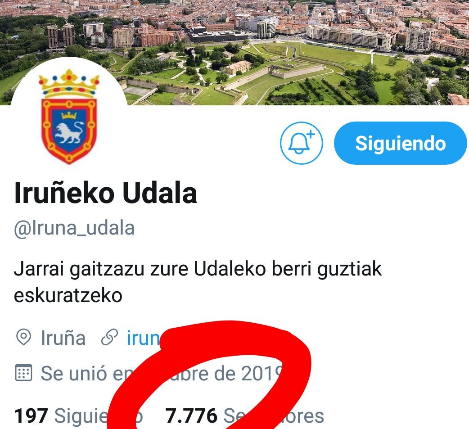Viewport: 469px width, 429px height.
Task: Click the Jarrai gaitzazu bio text
Action: tap(198, 281)
